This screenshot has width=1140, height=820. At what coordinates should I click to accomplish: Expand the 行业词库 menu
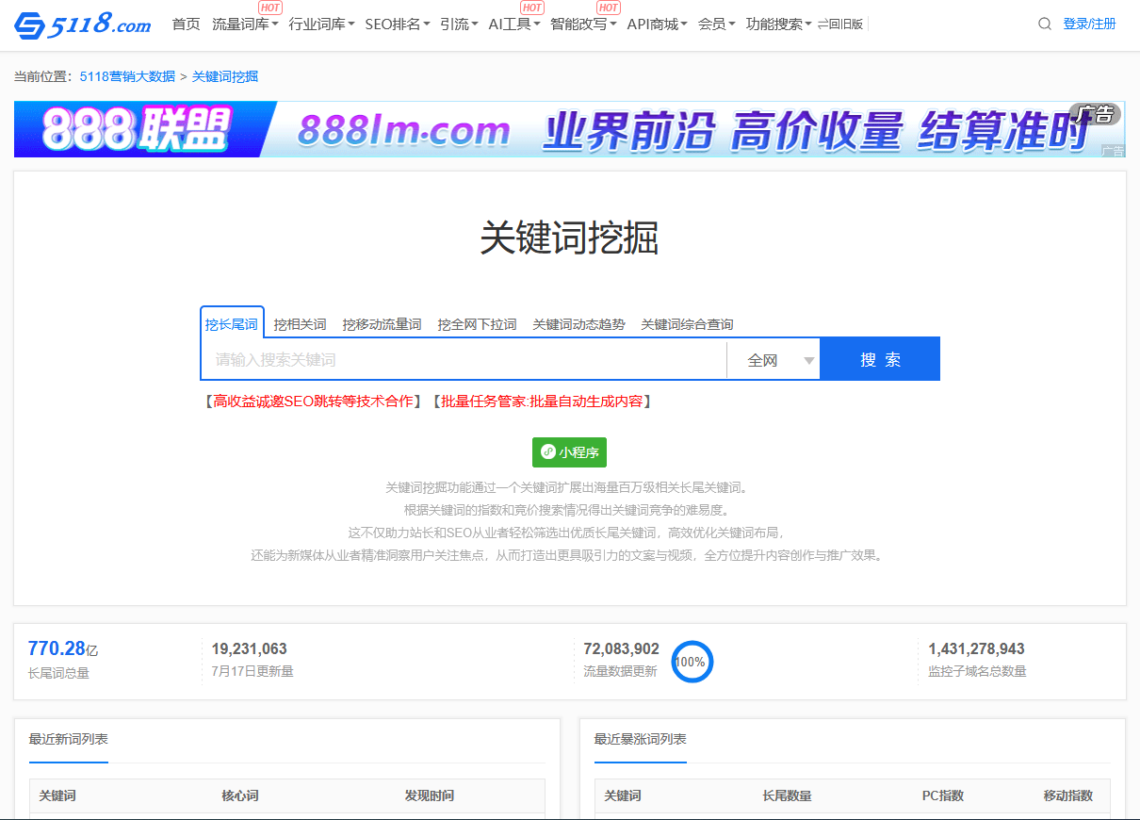click(x=321, y=25)
